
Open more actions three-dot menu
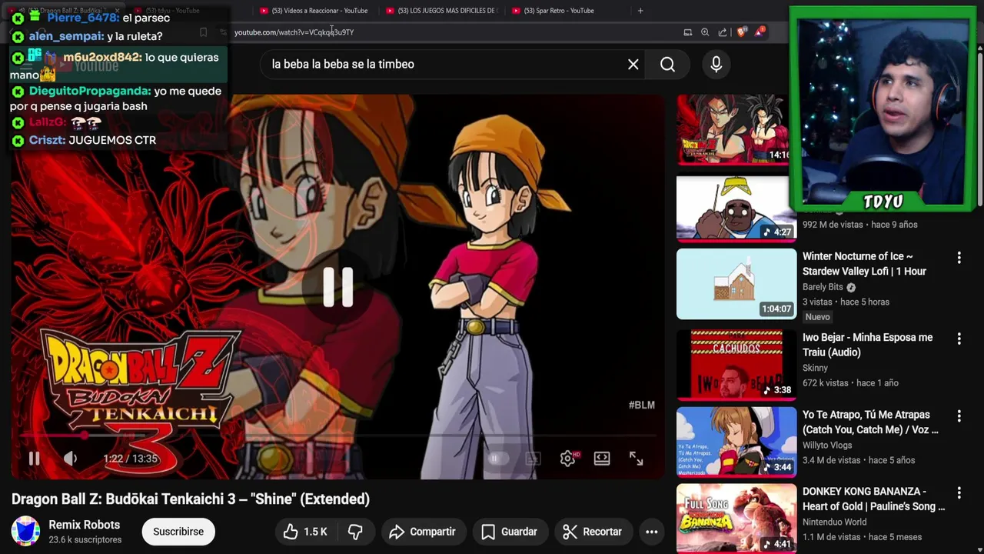point(651,532)
